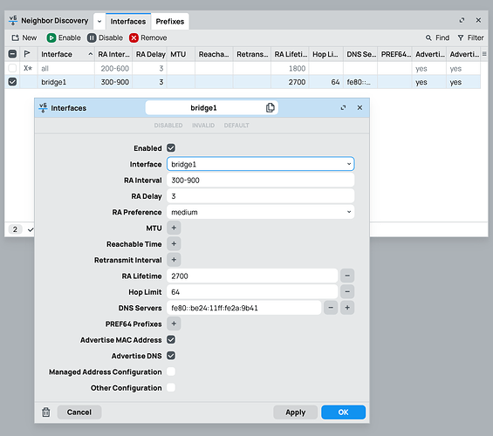Toggle the Enabled checkbox in dialog

click(171, 148)
